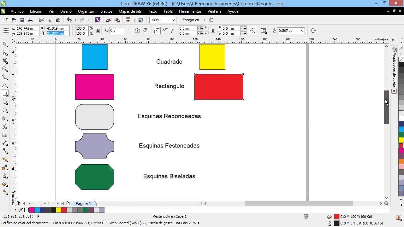Image resolution: width=404 pixels, height=227 pixels.
Task: Select the Color Eyedropper tool
Action: [5, 167]
